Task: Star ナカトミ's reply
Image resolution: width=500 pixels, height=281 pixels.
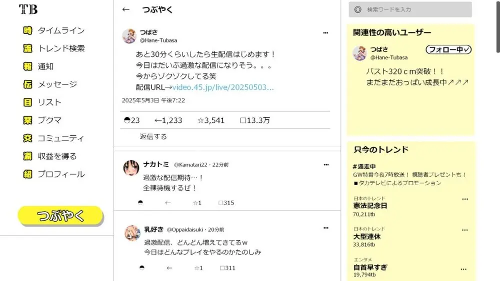Action: [x=195, y=203]
